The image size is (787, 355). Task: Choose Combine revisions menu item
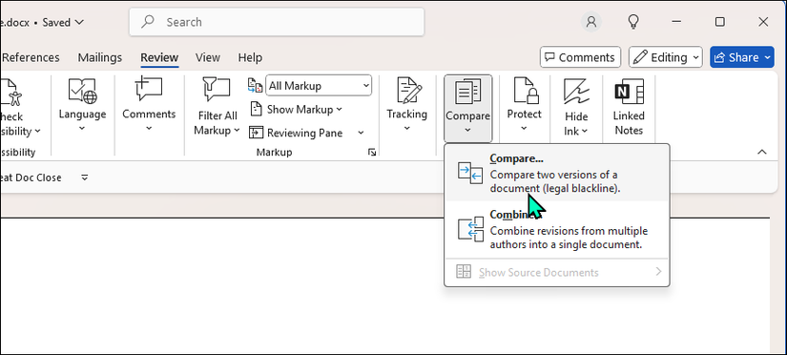[557, 229]
